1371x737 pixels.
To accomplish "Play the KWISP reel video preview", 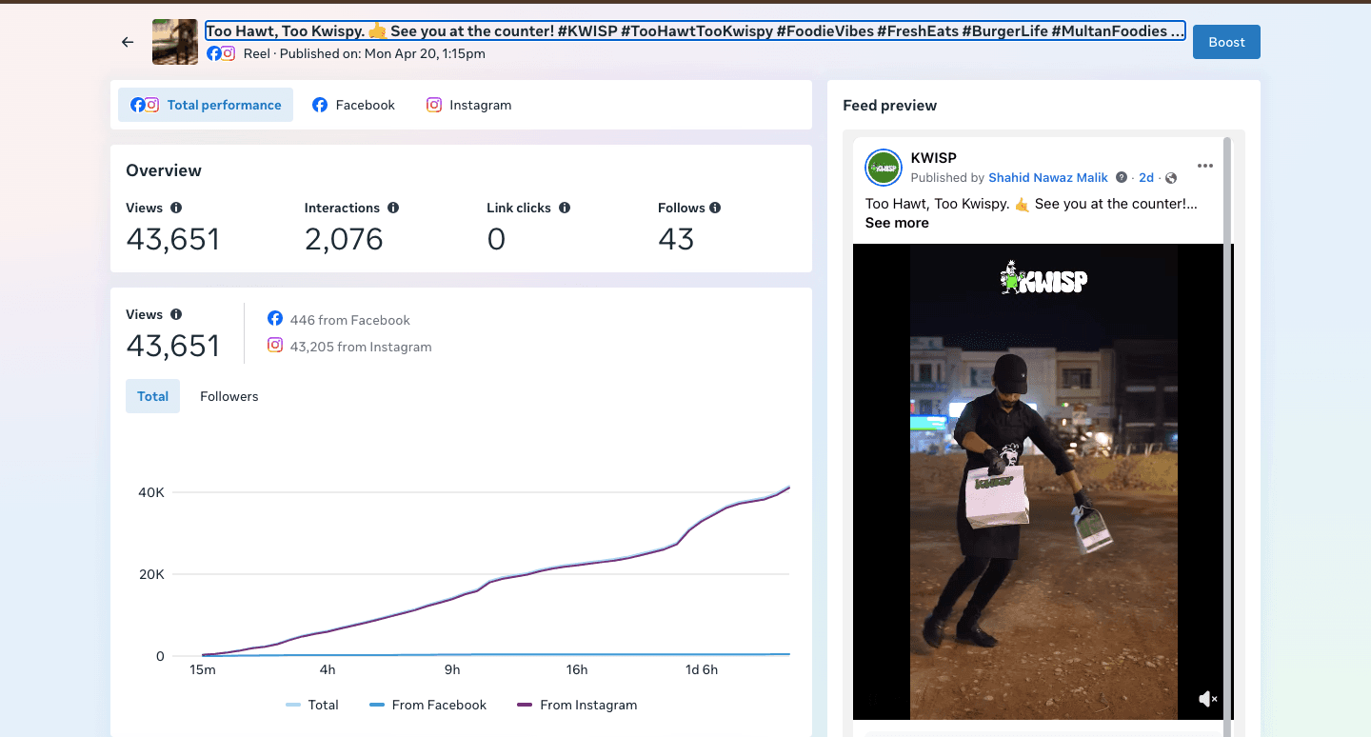I will click(1043, 482).
